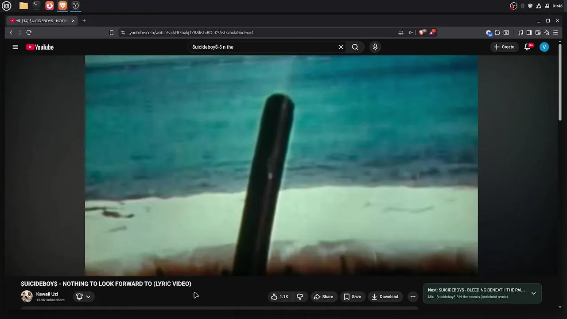The width and height of the screenshot is (567, 319).
Task: Open YouTube notifications bell
Action: [527, 47]
